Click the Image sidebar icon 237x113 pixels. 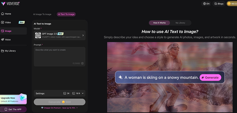pos(2,31)
